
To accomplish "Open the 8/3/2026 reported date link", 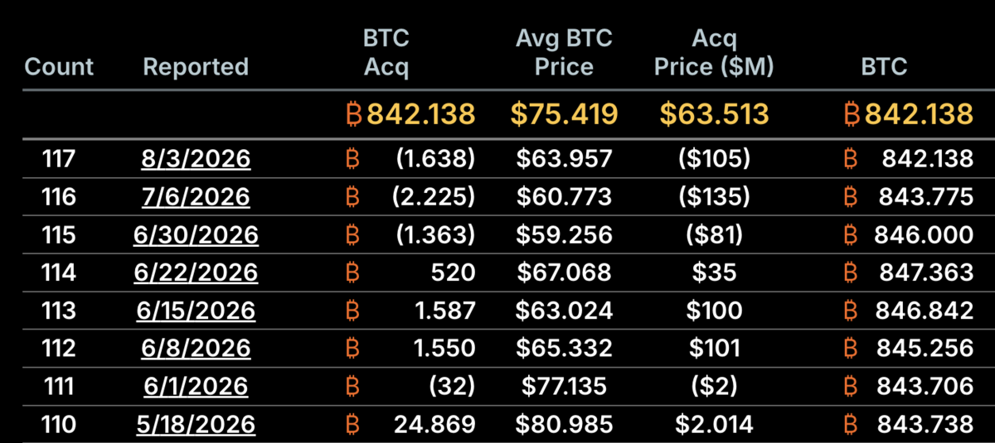I will pyautogui.click(x=196, y=159).
